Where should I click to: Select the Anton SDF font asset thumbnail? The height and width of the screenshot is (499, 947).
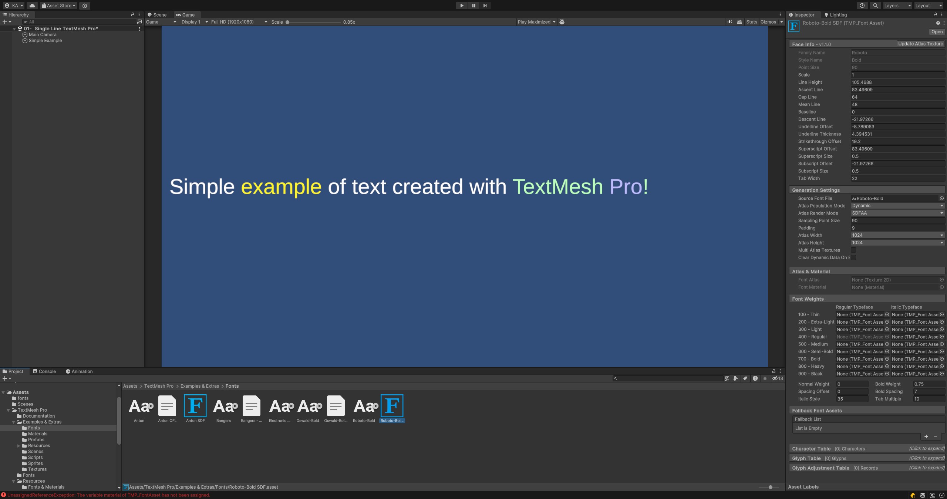pyautogui.click(x=195, y=405)
